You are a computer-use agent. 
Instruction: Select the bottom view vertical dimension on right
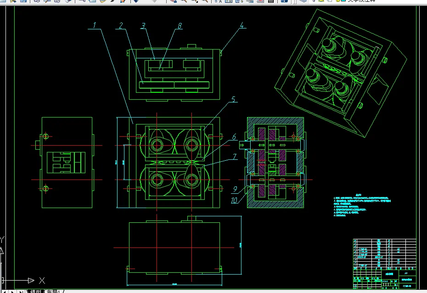coord(241,245)
